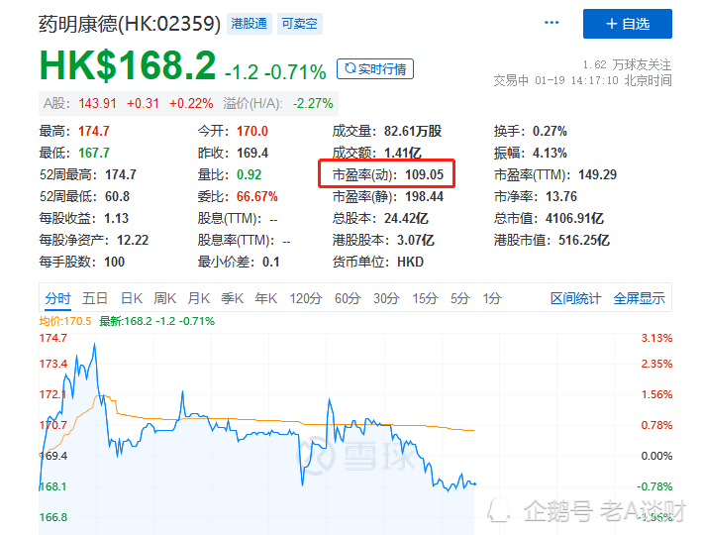Click the 市盈率(静) value 198.44
701x535 pixels.
pyautogui.click(x=425, y=196)
